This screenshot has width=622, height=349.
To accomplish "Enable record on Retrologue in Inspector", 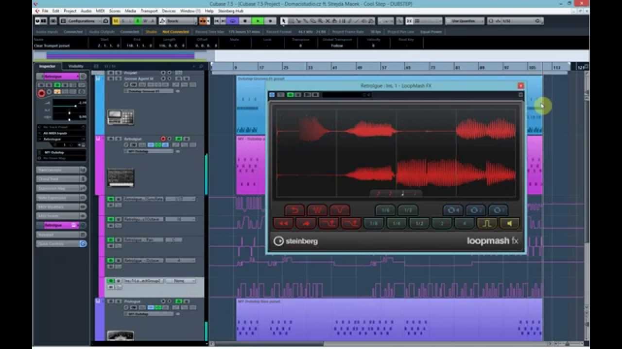I will click(x=42, y=93).
